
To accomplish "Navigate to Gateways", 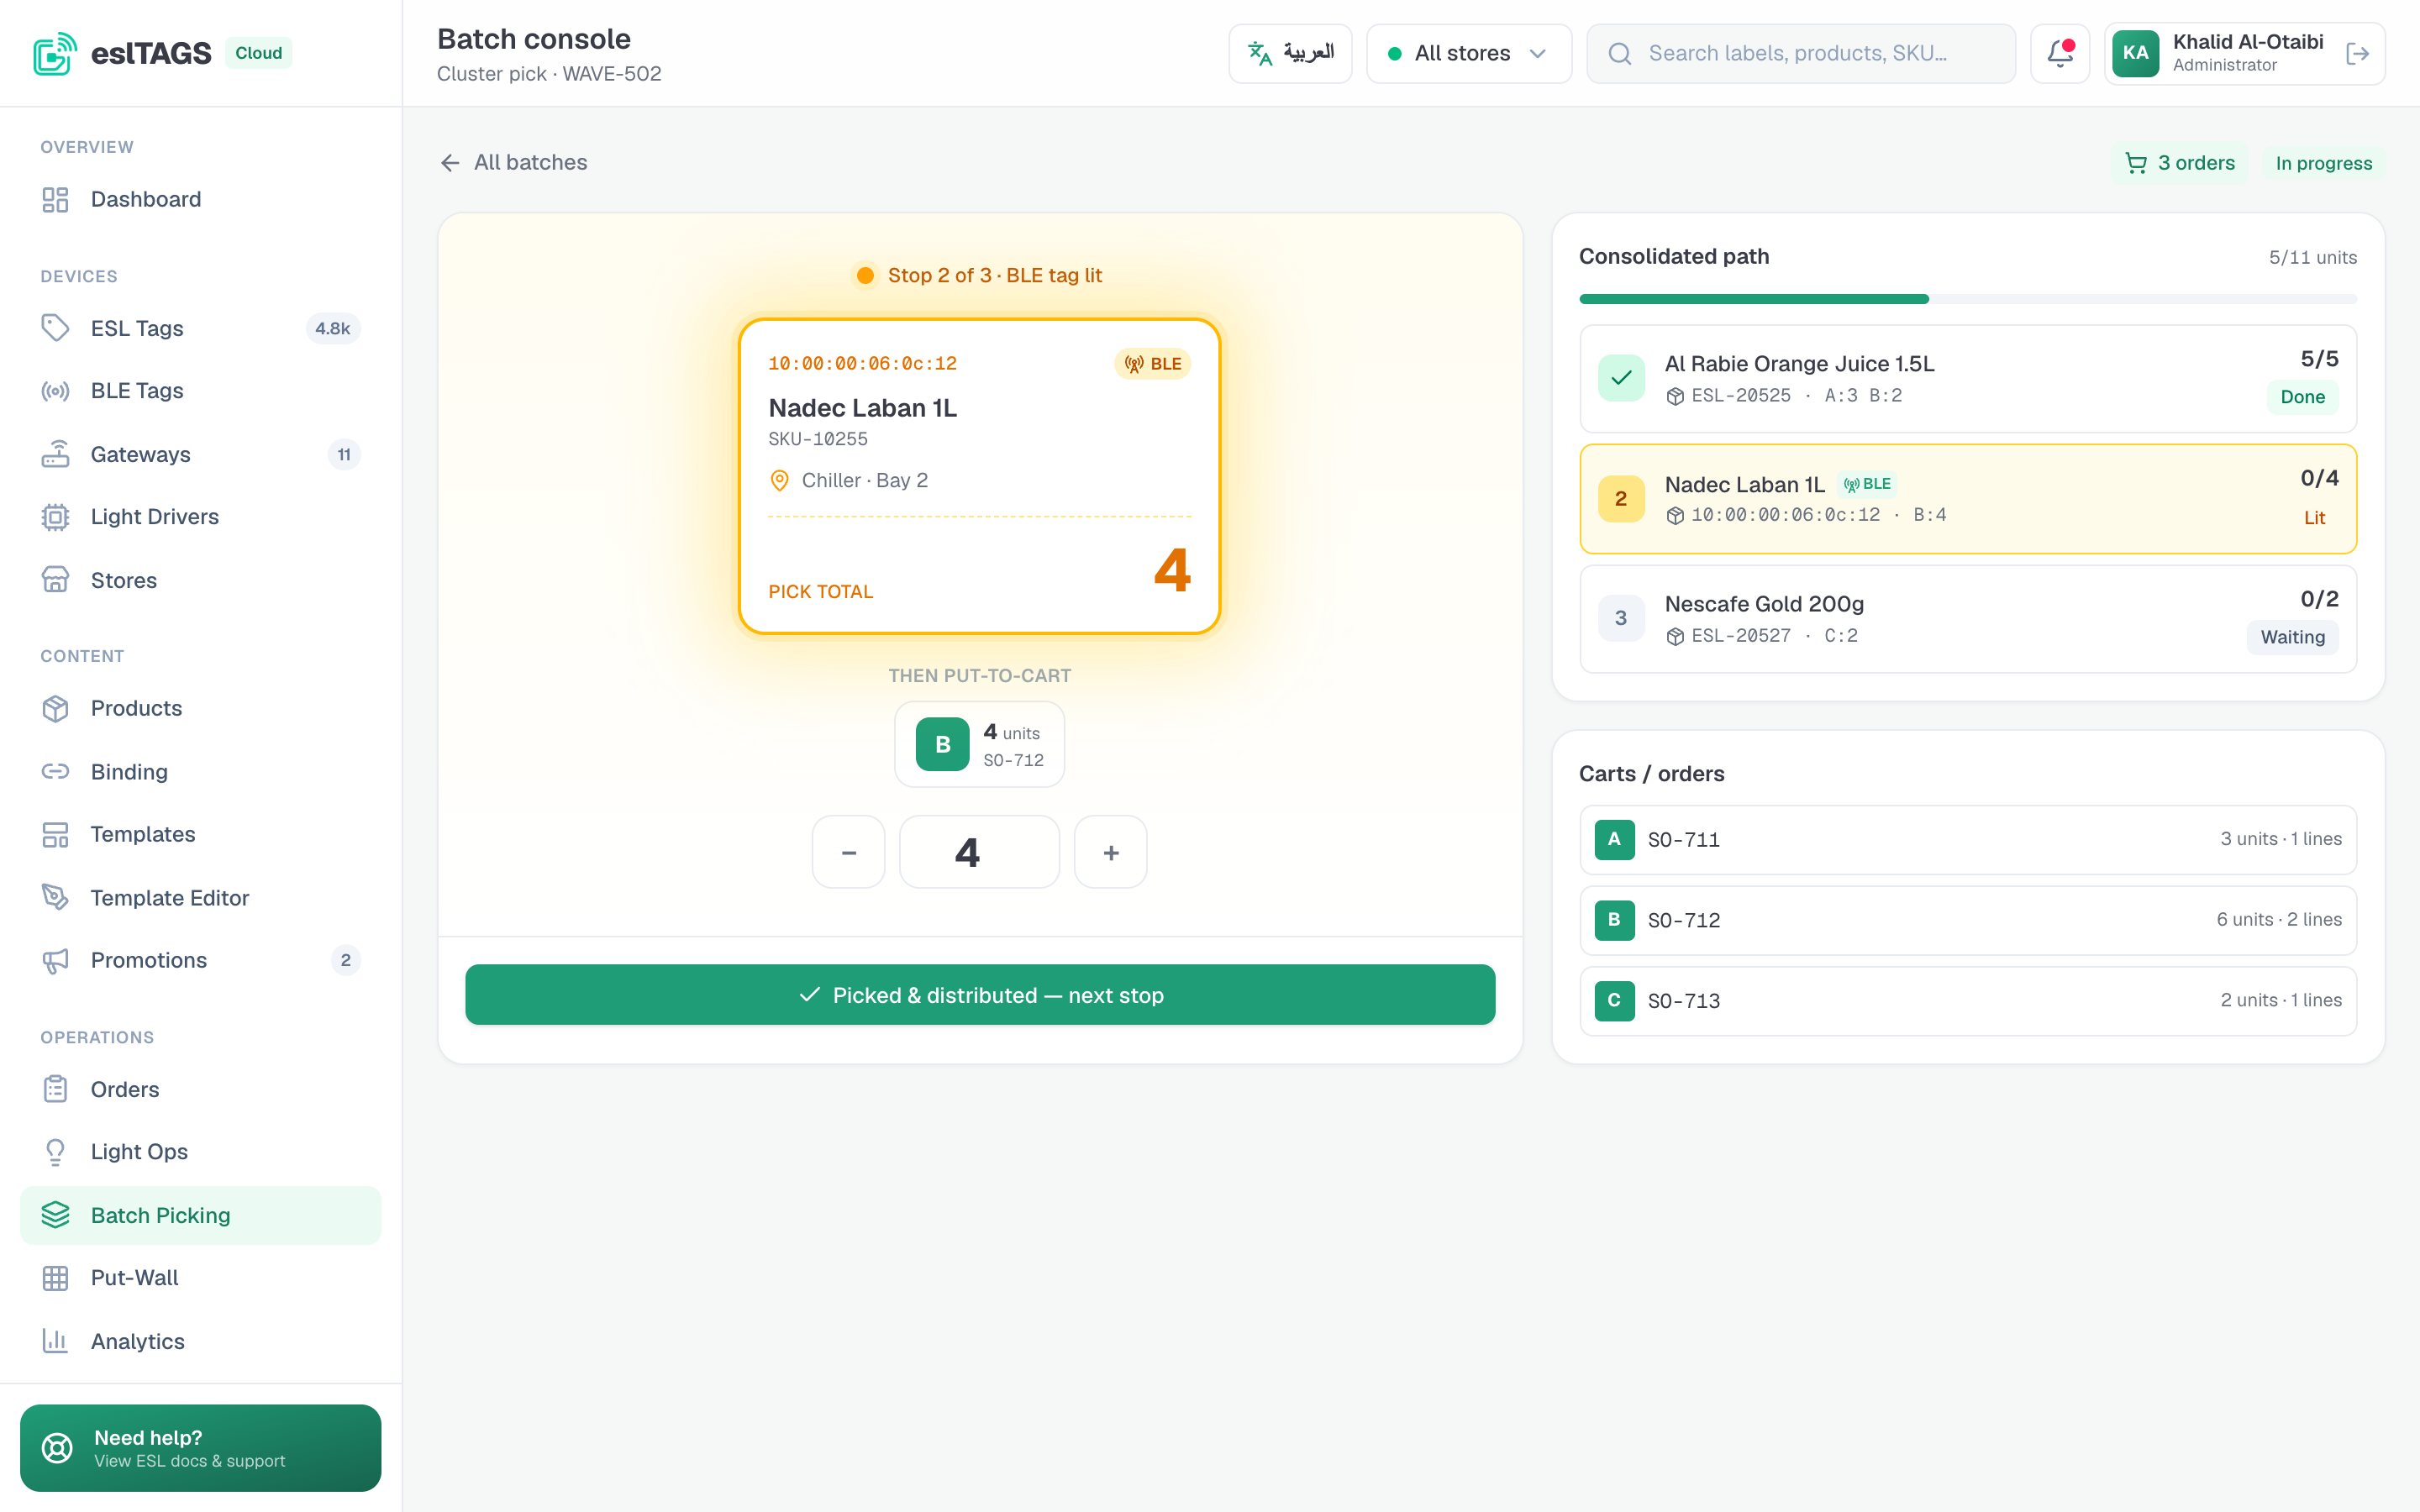I will [x=200, y=454].
